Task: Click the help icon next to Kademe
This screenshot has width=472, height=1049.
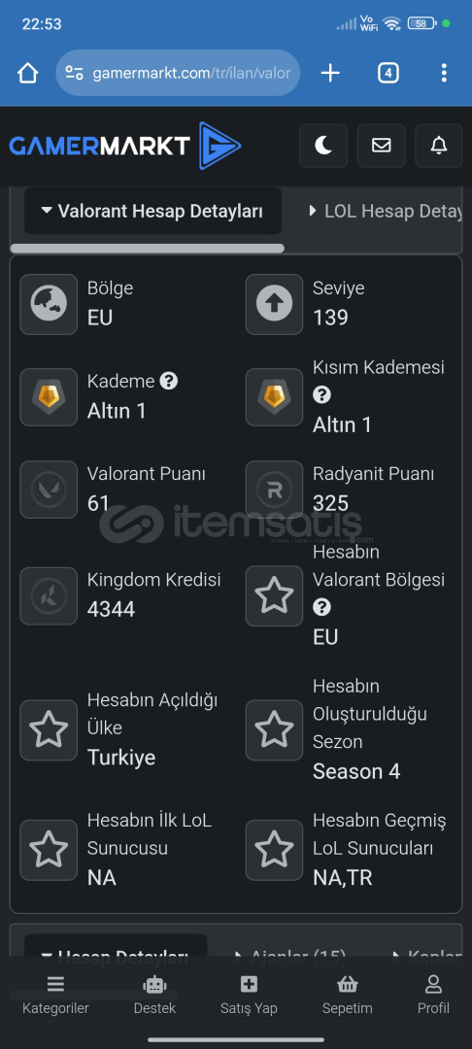Action: tap(169, 382)
